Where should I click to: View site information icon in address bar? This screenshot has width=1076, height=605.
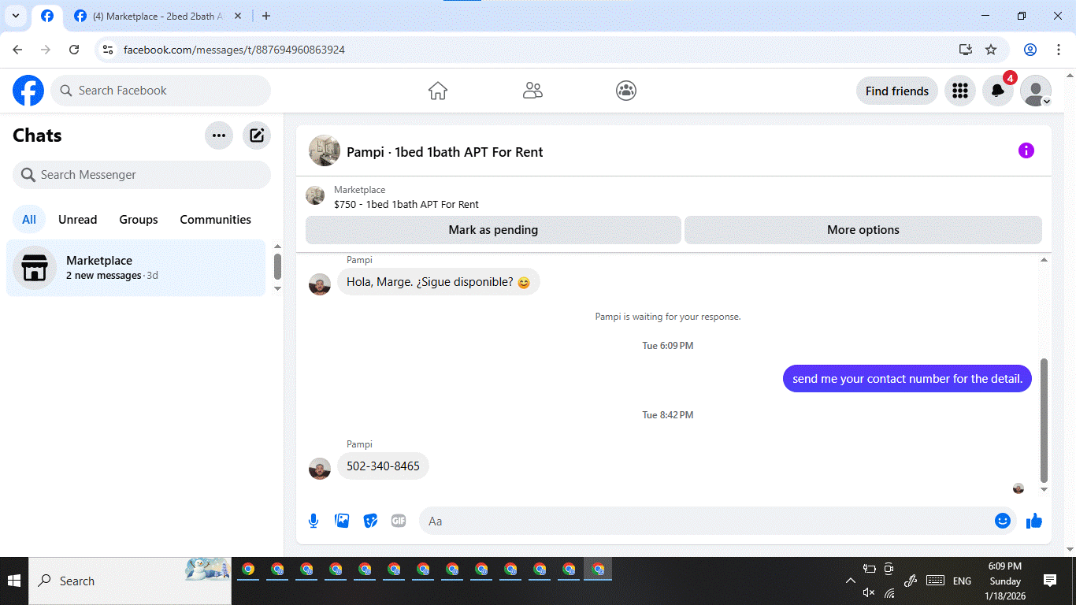109,50
